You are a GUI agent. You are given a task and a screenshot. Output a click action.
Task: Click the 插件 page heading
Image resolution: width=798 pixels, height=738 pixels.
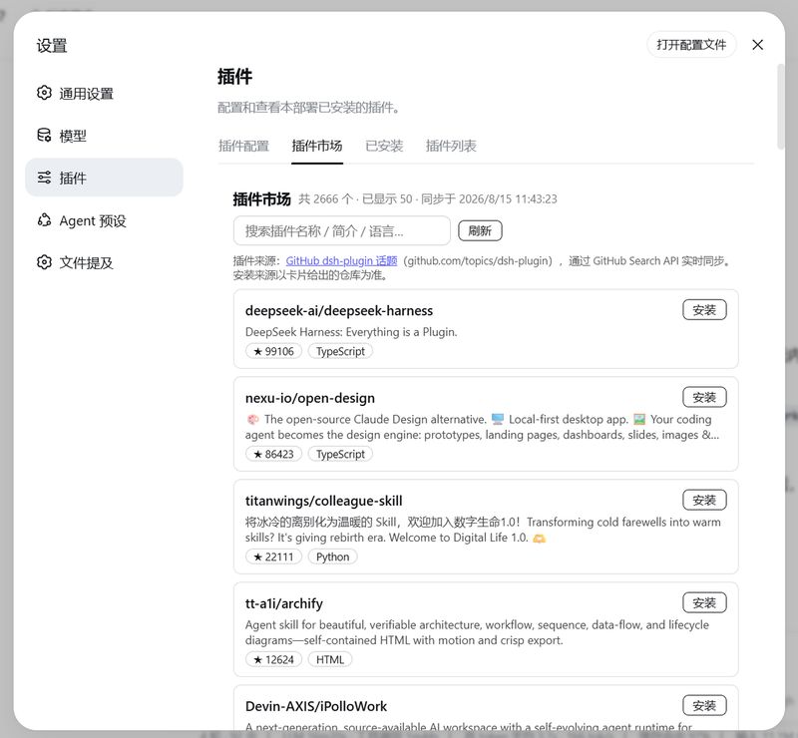[234, 77]
